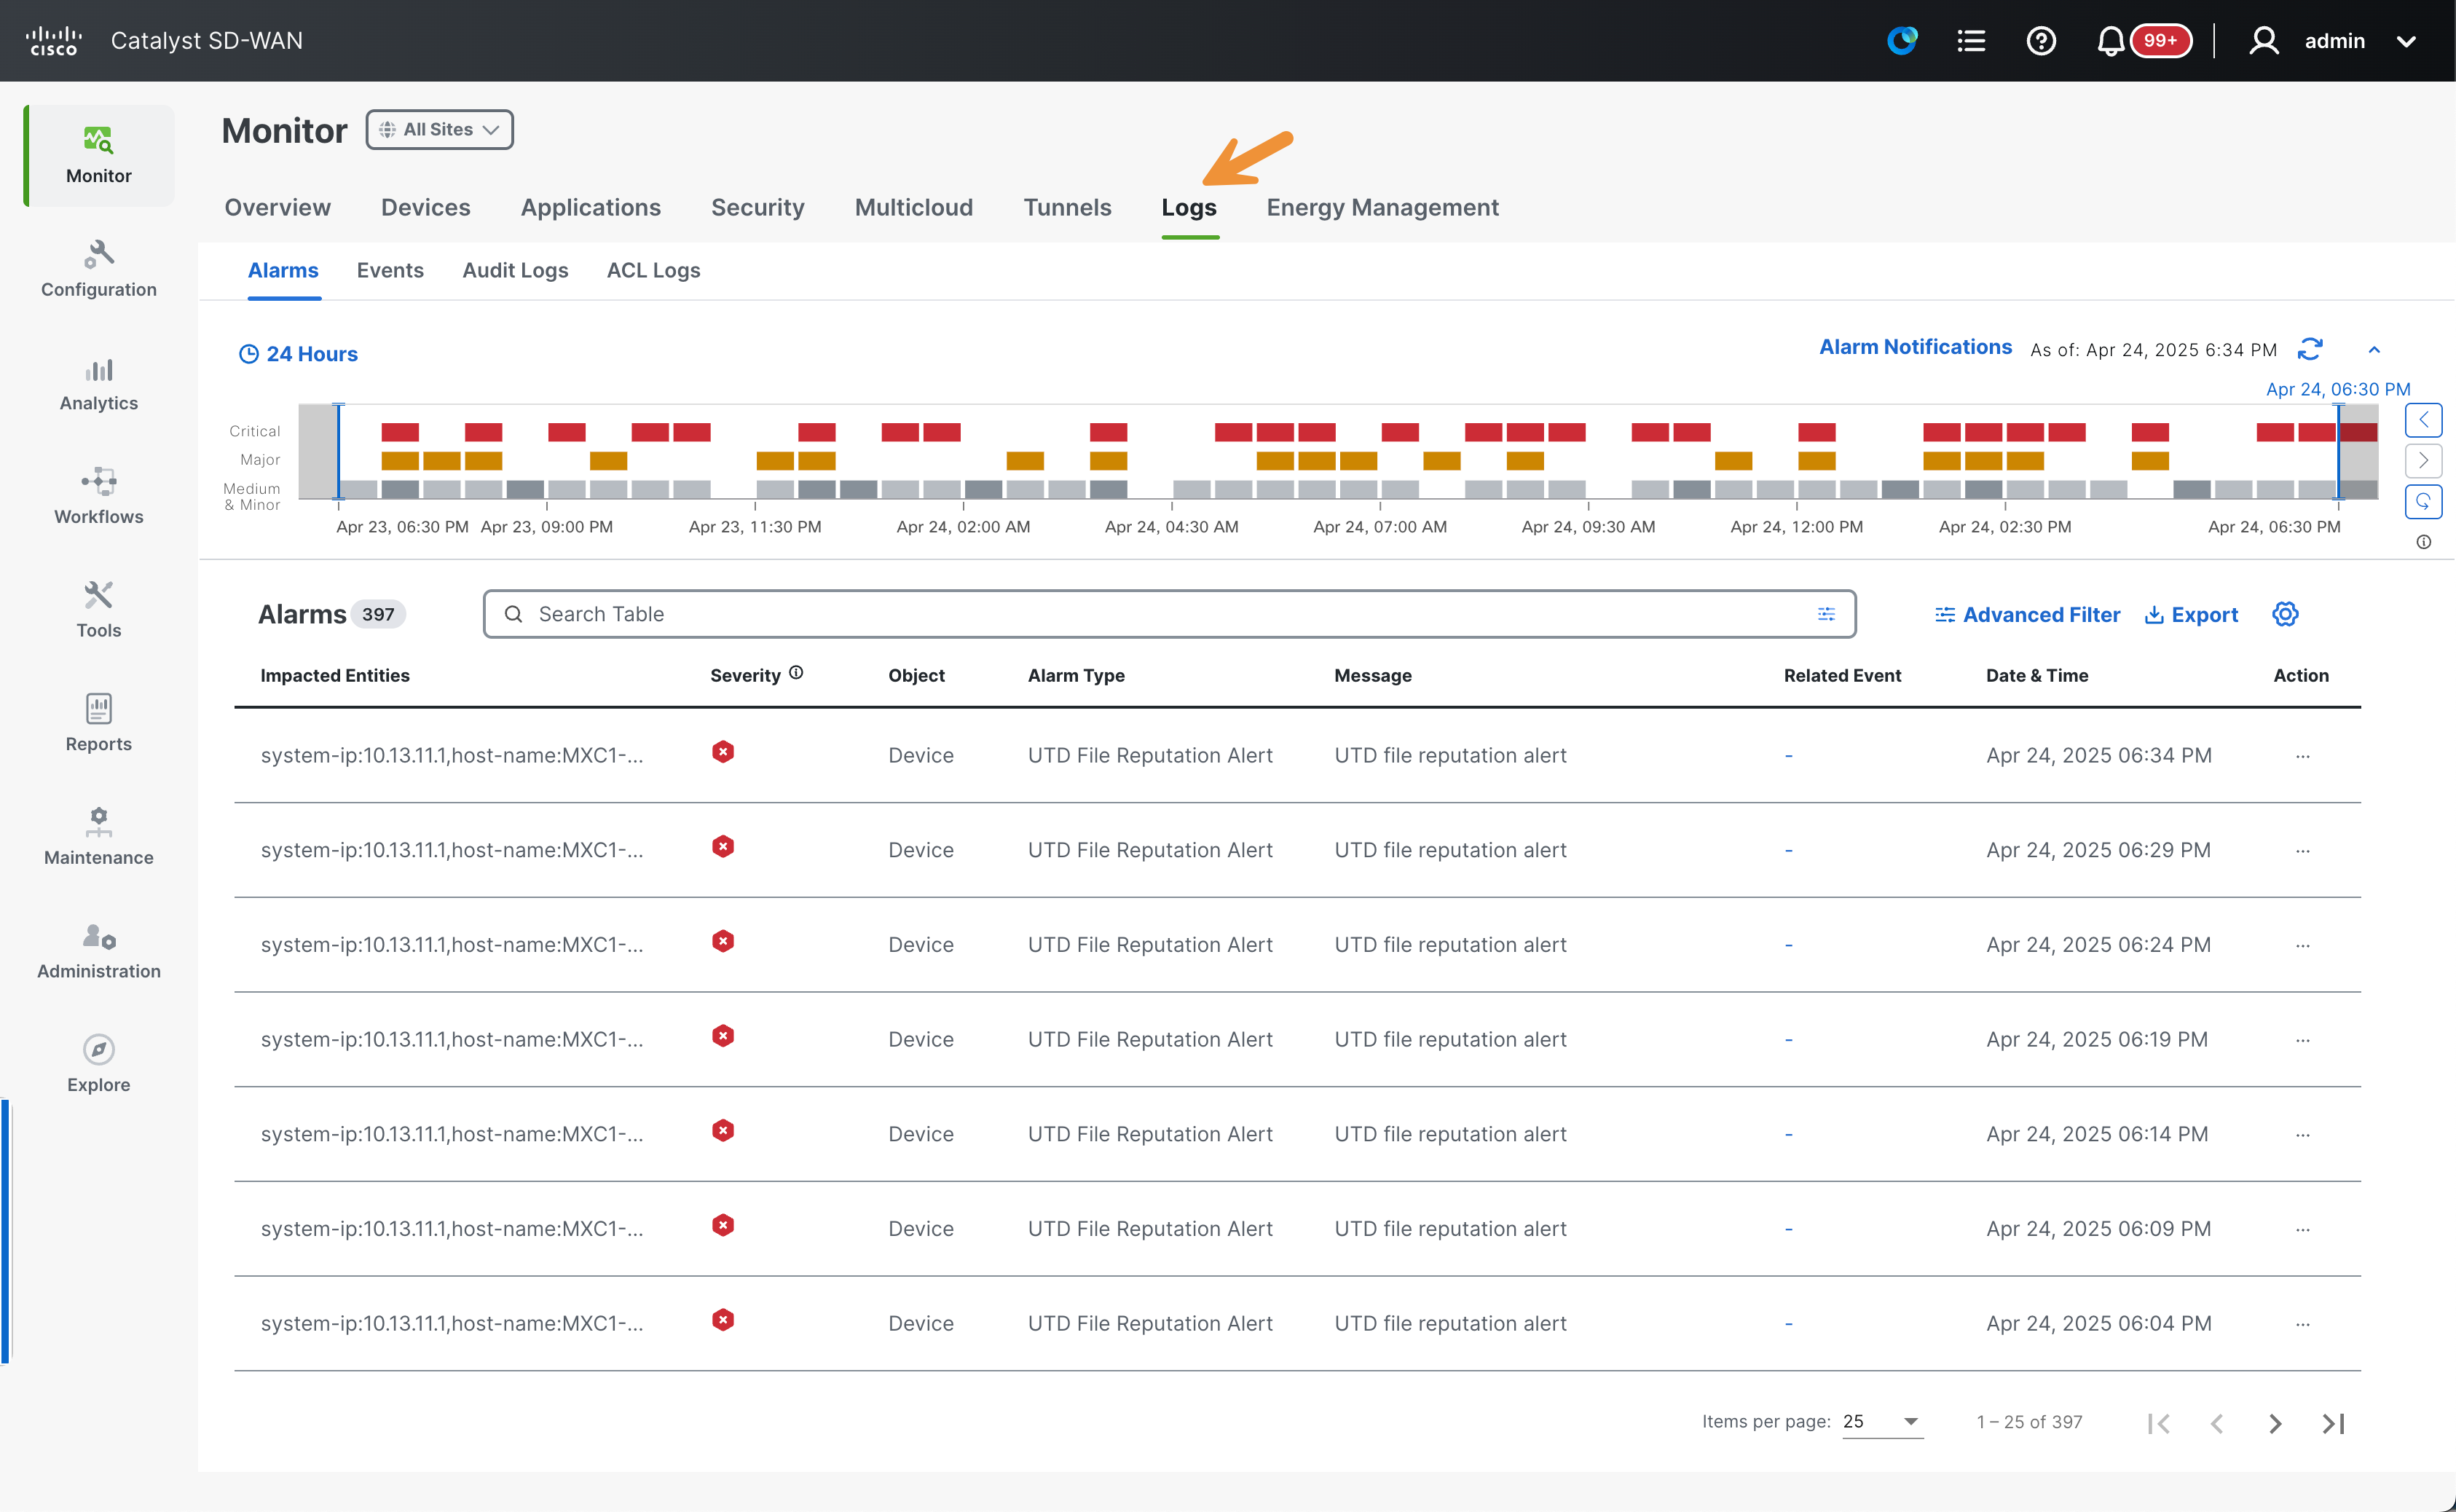Switch to the Energy Management tab
2456x1512 pixels.
point(1382,207)
